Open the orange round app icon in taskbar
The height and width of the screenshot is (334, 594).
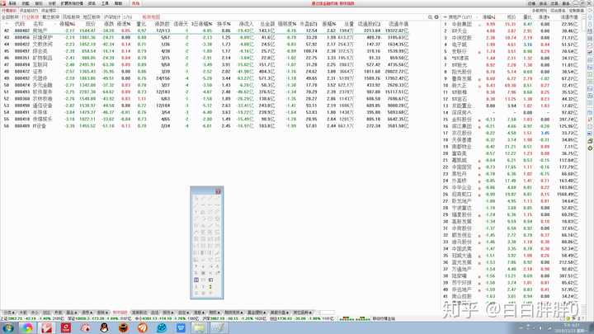(x=143, y=328)
